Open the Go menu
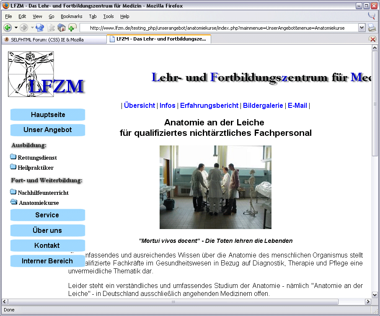Screen dimensions: 380x316 [52, 16]
